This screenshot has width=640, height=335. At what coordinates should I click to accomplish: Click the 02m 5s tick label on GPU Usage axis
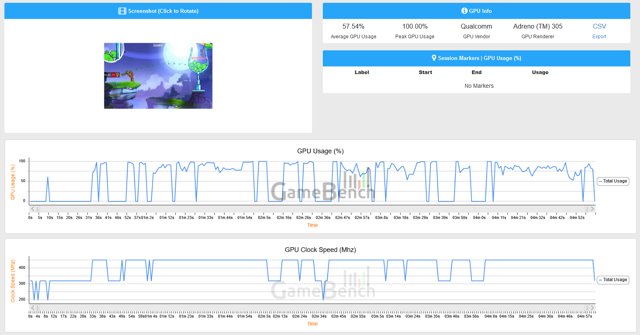264,217
